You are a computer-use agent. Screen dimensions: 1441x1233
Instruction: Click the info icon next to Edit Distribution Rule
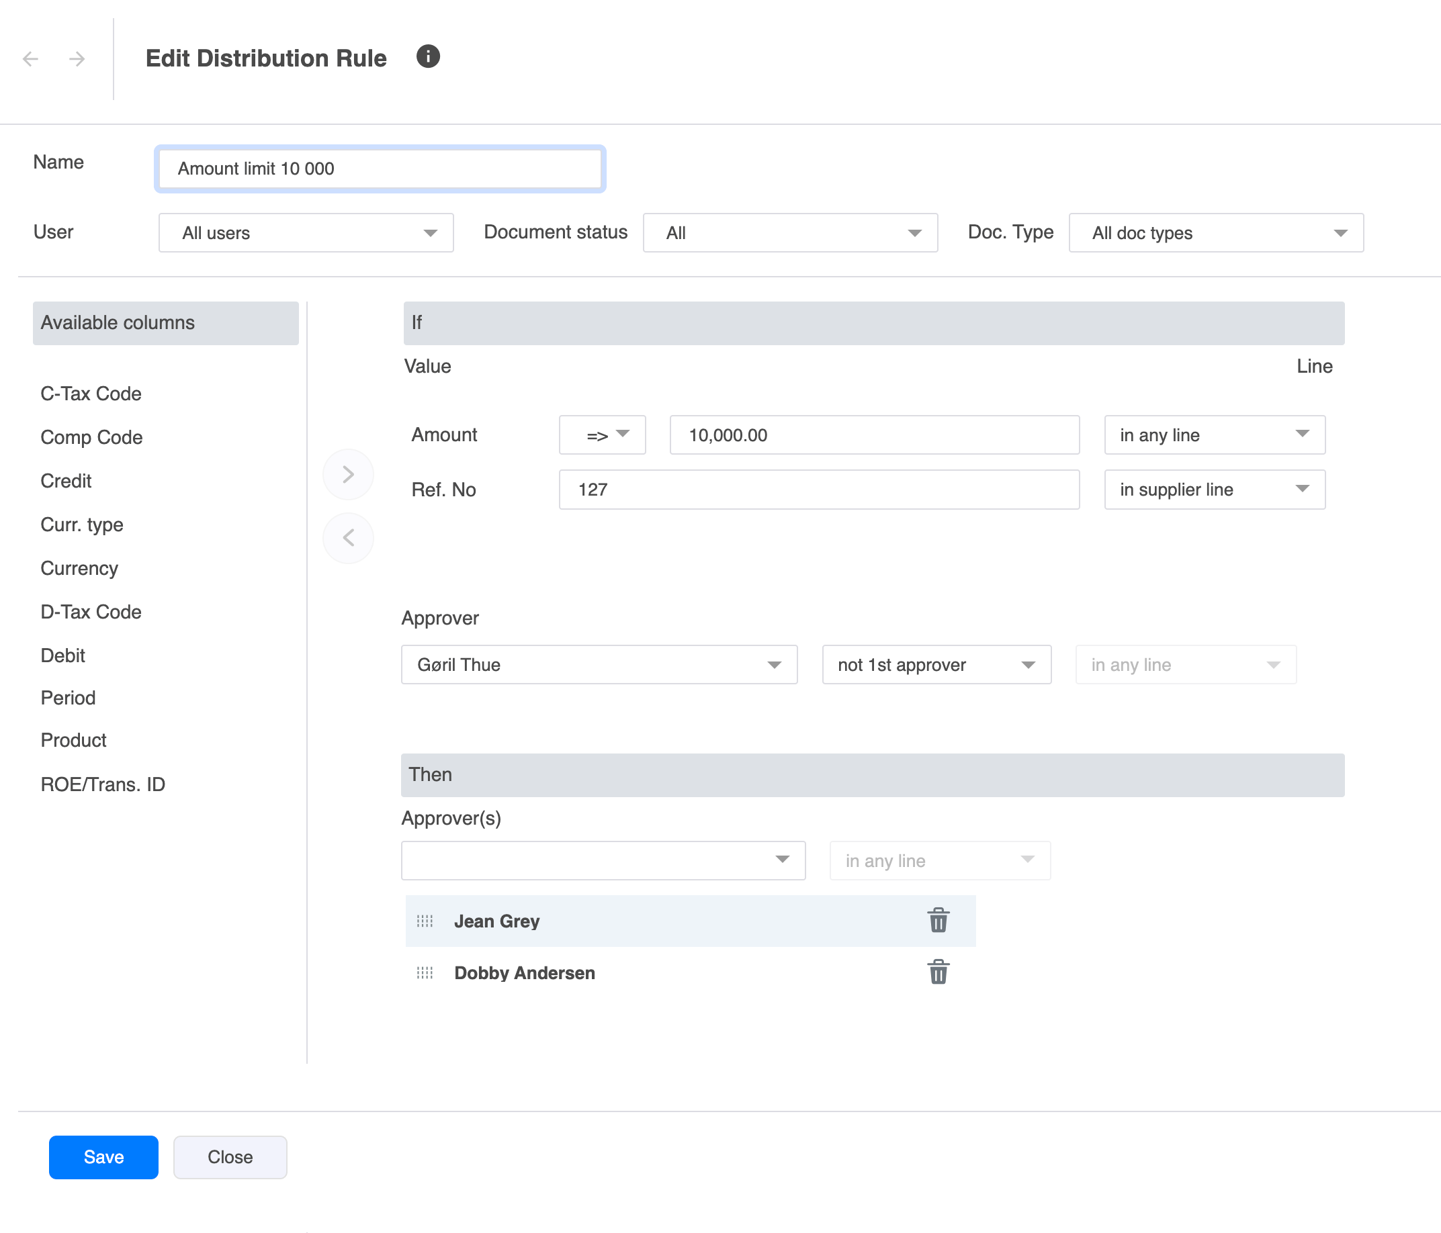click(431, 58)
